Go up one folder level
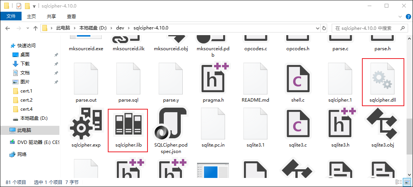The image size is (413, 187). 36,28
